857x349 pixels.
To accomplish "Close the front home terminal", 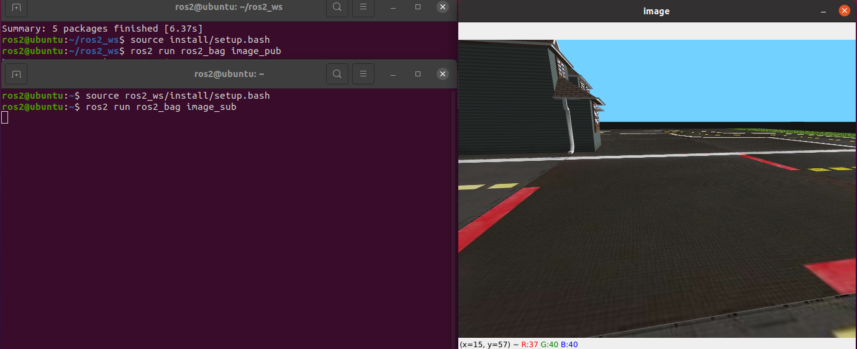I will click(442, 74).
